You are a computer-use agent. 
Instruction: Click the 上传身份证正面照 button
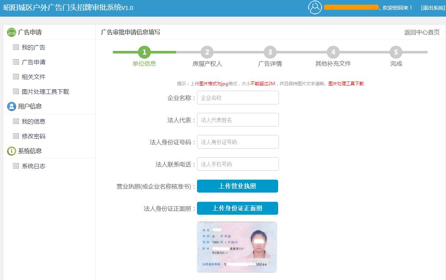point(238,208)
